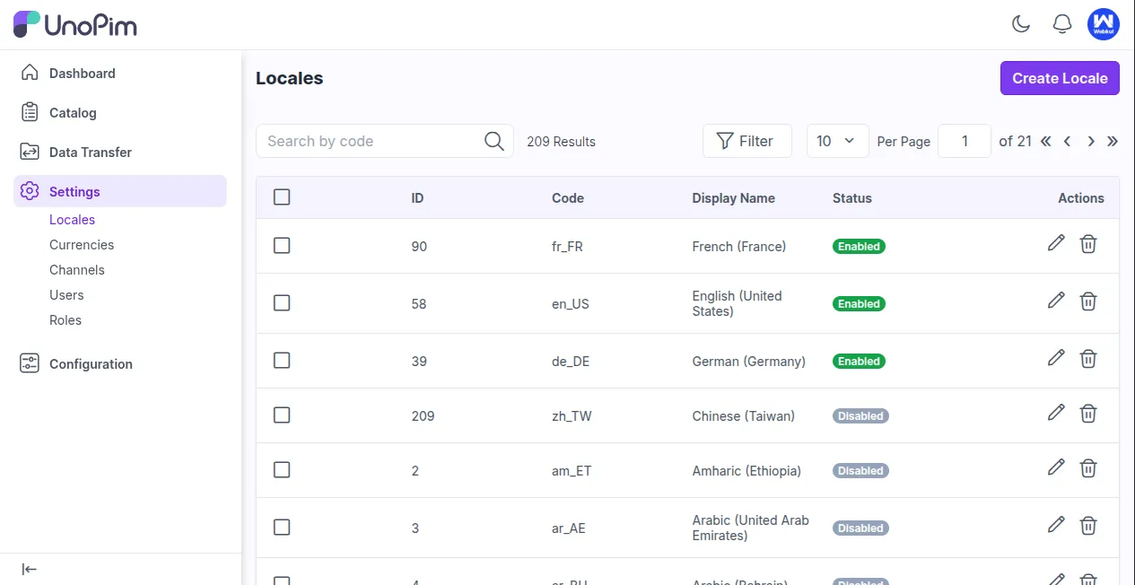Image resolution: width=1135 pixels, height=585 pixels.
Task: Edit the zh_TW locale row
Action: (1056, 413)
